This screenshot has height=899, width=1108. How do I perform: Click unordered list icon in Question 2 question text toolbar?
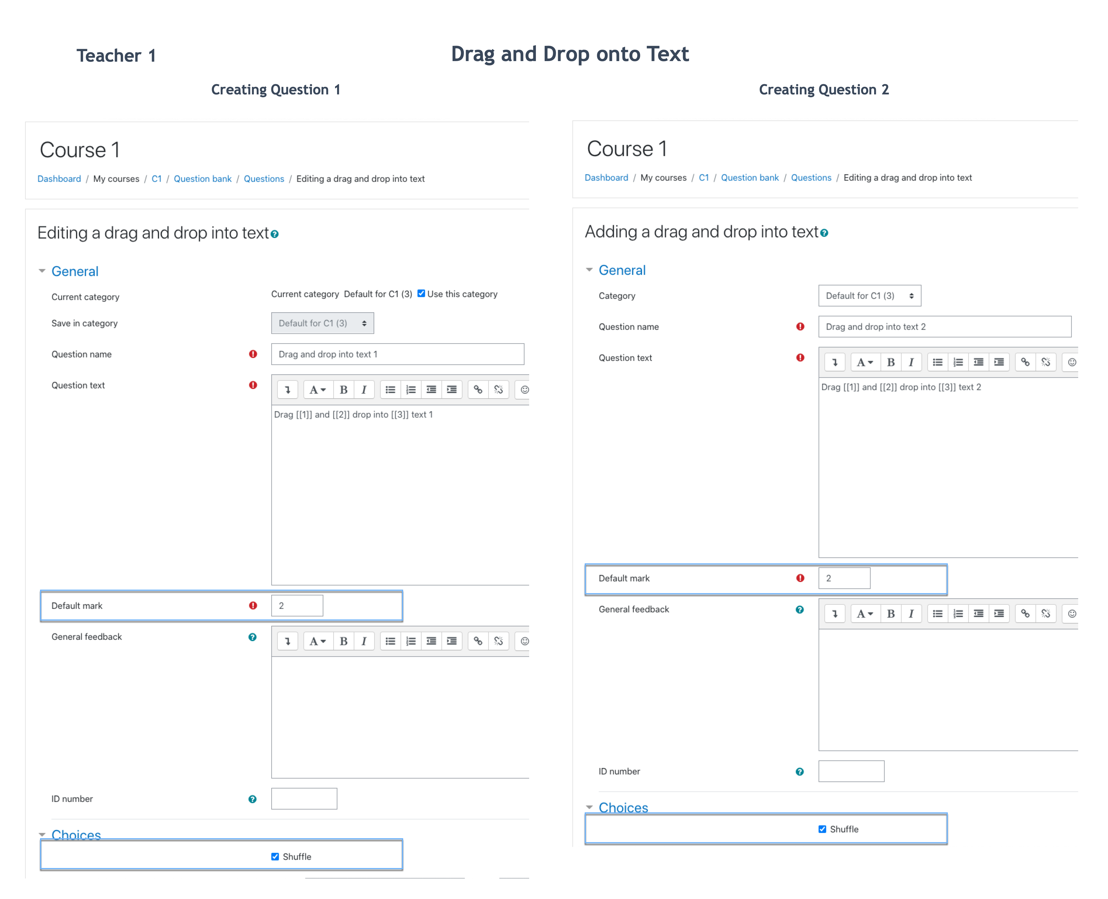pos(938,362)
